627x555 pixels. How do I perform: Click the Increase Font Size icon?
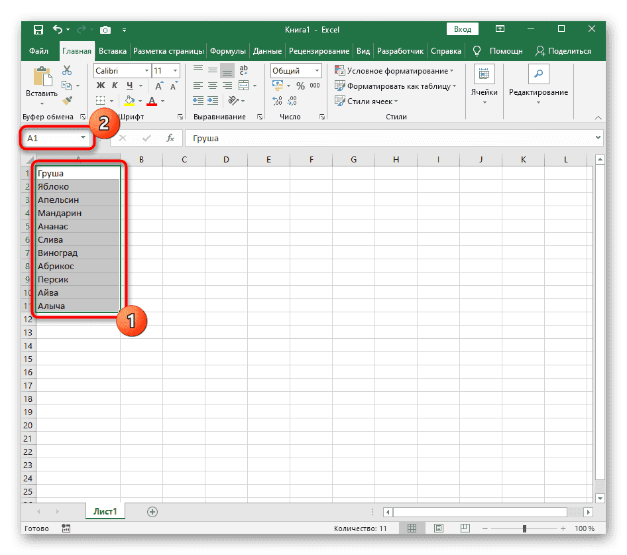(x=159, y=86)
